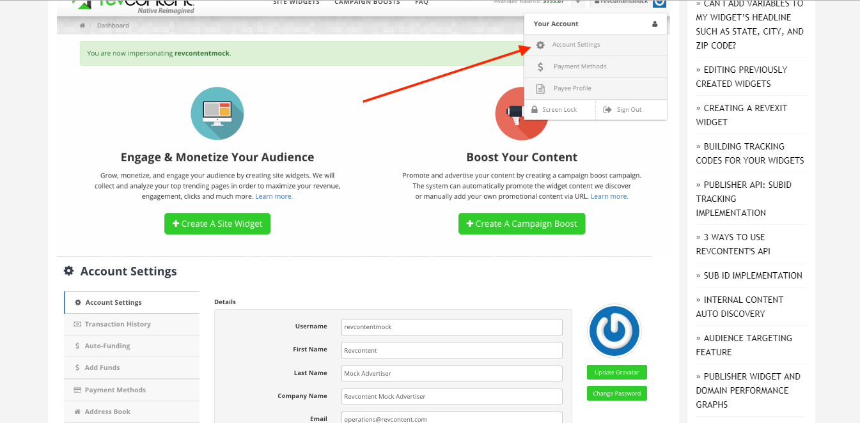Click the gear icon beside Account Settings in dropdown
Viewport: 860px width, 423px height.
(540, 45)
